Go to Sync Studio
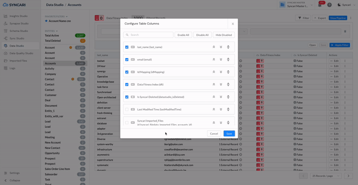Image resolution: width=358 pixels, height=185 pixels. click(17, 38)
